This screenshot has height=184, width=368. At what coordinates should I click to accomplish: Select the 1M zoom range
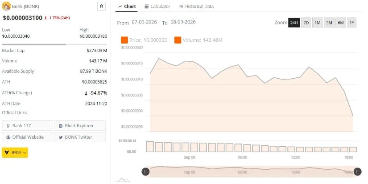[x=318, y=23]
